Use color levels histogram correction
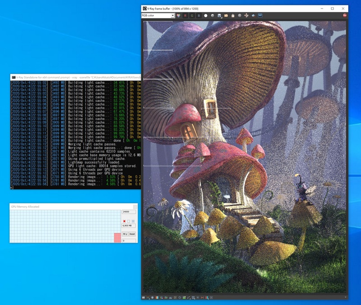Screen dimensions: 361x305 pyautogui.click(x=171, y=297)
